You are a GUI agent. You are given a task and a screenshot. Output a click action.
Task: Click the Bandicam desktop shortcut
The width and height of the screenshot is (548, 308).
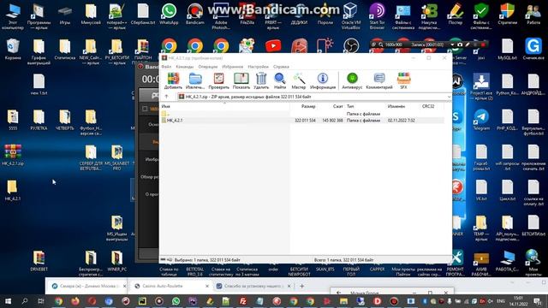pyautogui.click(x=194, y=14)
